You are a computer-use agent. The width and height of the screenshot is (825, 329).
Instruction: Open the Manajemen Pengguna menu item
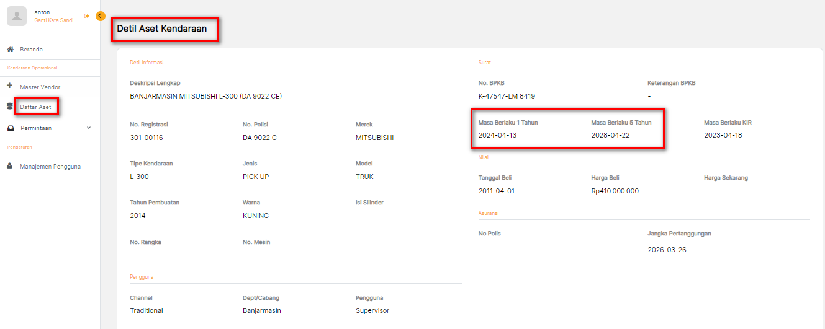pos(50,167)
